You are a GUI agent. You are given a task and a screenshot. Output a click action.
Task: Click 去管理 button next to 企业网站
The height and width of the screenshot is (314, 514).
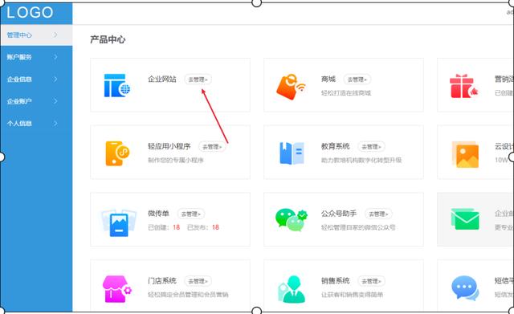point(198,80)
